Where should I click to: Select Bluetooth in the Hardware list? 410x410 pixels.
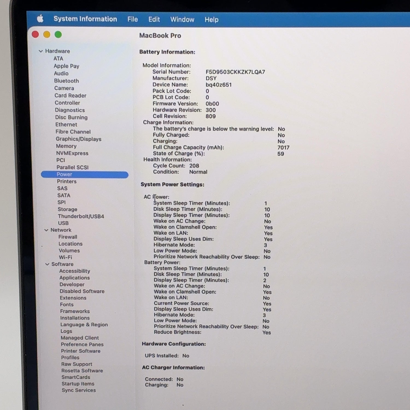pos(66,81)
